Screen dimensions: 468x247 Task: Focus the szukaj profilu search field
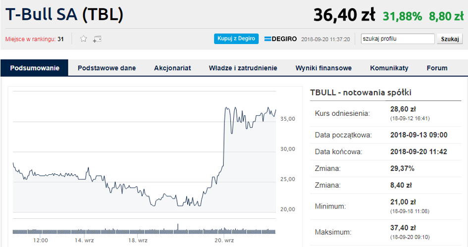click(x=397, y=39)
